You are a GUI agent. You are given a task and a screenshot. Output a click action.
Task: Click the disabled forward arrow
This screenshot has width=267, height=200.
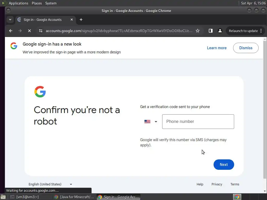tap(20, 31)
